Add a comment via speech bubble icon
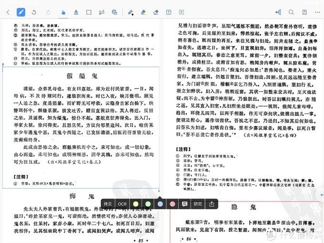Image resolution: width=324 pixels, height=243 pixels. (x=184, y=204)
